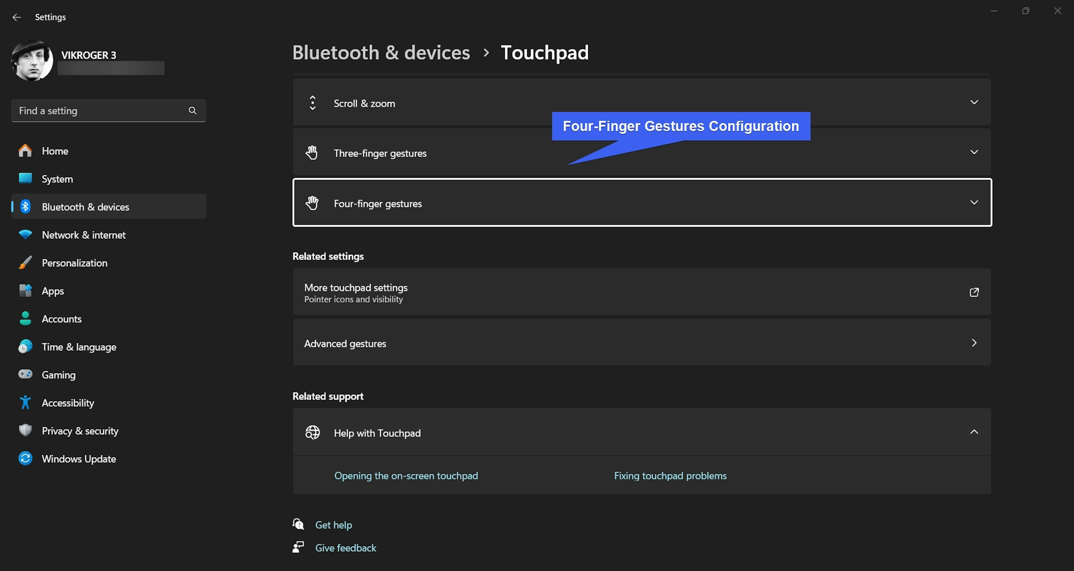Expand Four-finger gestures dropdown
Screen dimensions: 1074x571
974,202
